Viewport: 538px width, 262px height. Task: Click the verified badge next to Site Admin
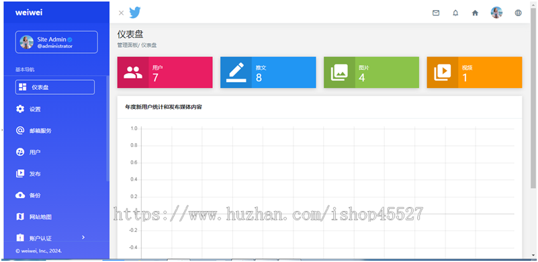pyautogui.click(x=70, y=40)
